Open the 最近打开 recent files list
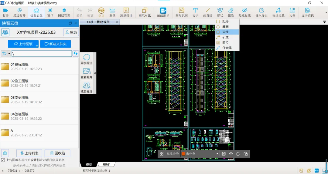The image size is (328, 174). pyautogui.click(x=19, y=12)
